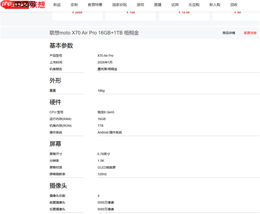Click the ¥99 product card
The height and width of the screenshot is (214, 260).
[236, 16]
